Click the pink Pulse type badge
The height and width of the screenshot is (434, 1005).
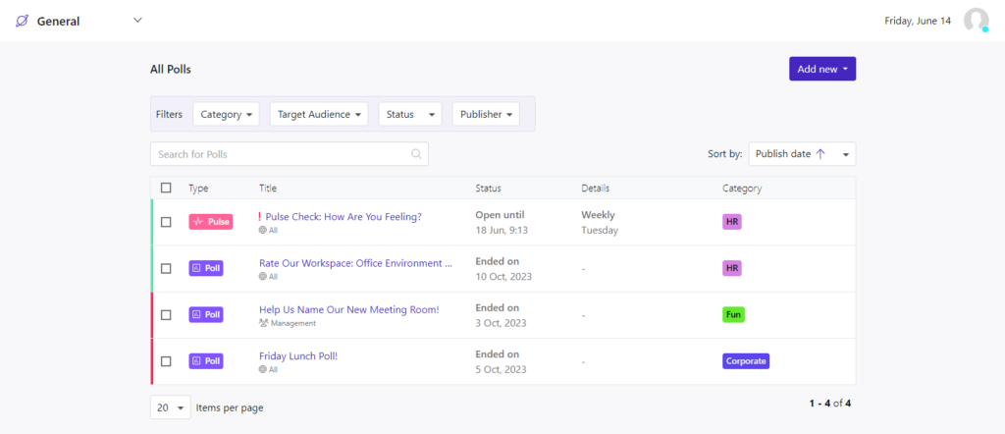[210, 222]
